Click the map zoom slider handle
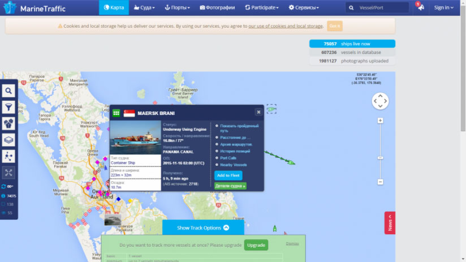Screen dimensions: 466x262 (x=380, y=158)
